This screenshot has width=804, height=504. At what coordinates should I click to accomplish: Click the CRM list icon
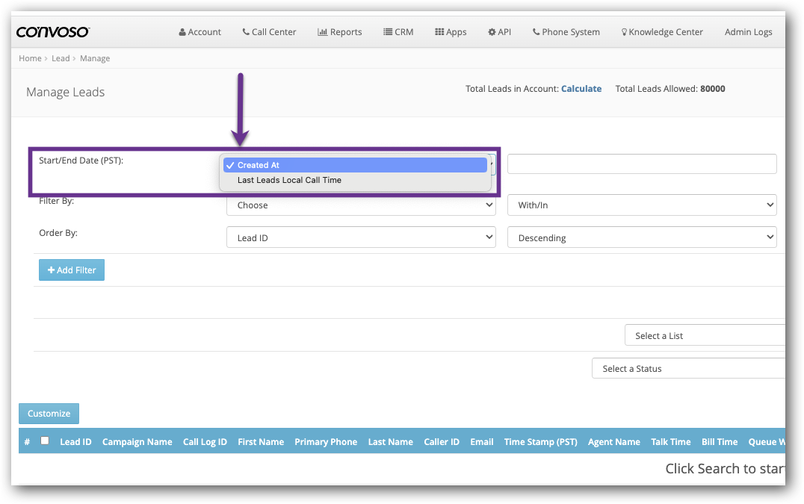[388, 32]
